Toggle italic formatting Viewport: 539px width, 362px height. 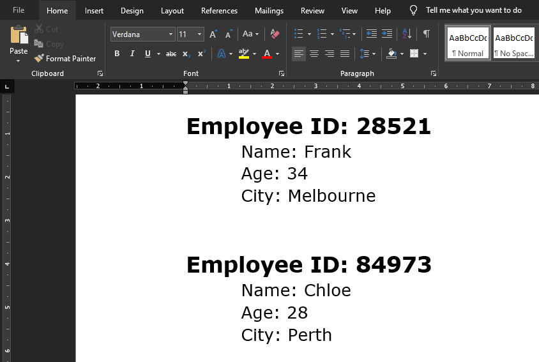(132, 54)
